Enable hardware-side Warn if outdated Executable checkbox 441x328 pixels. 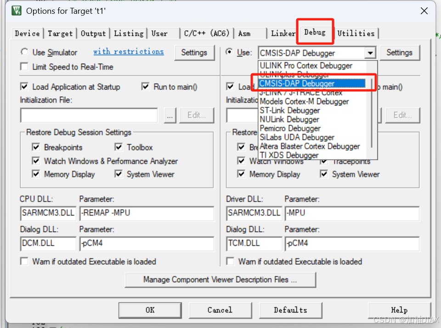230,261
